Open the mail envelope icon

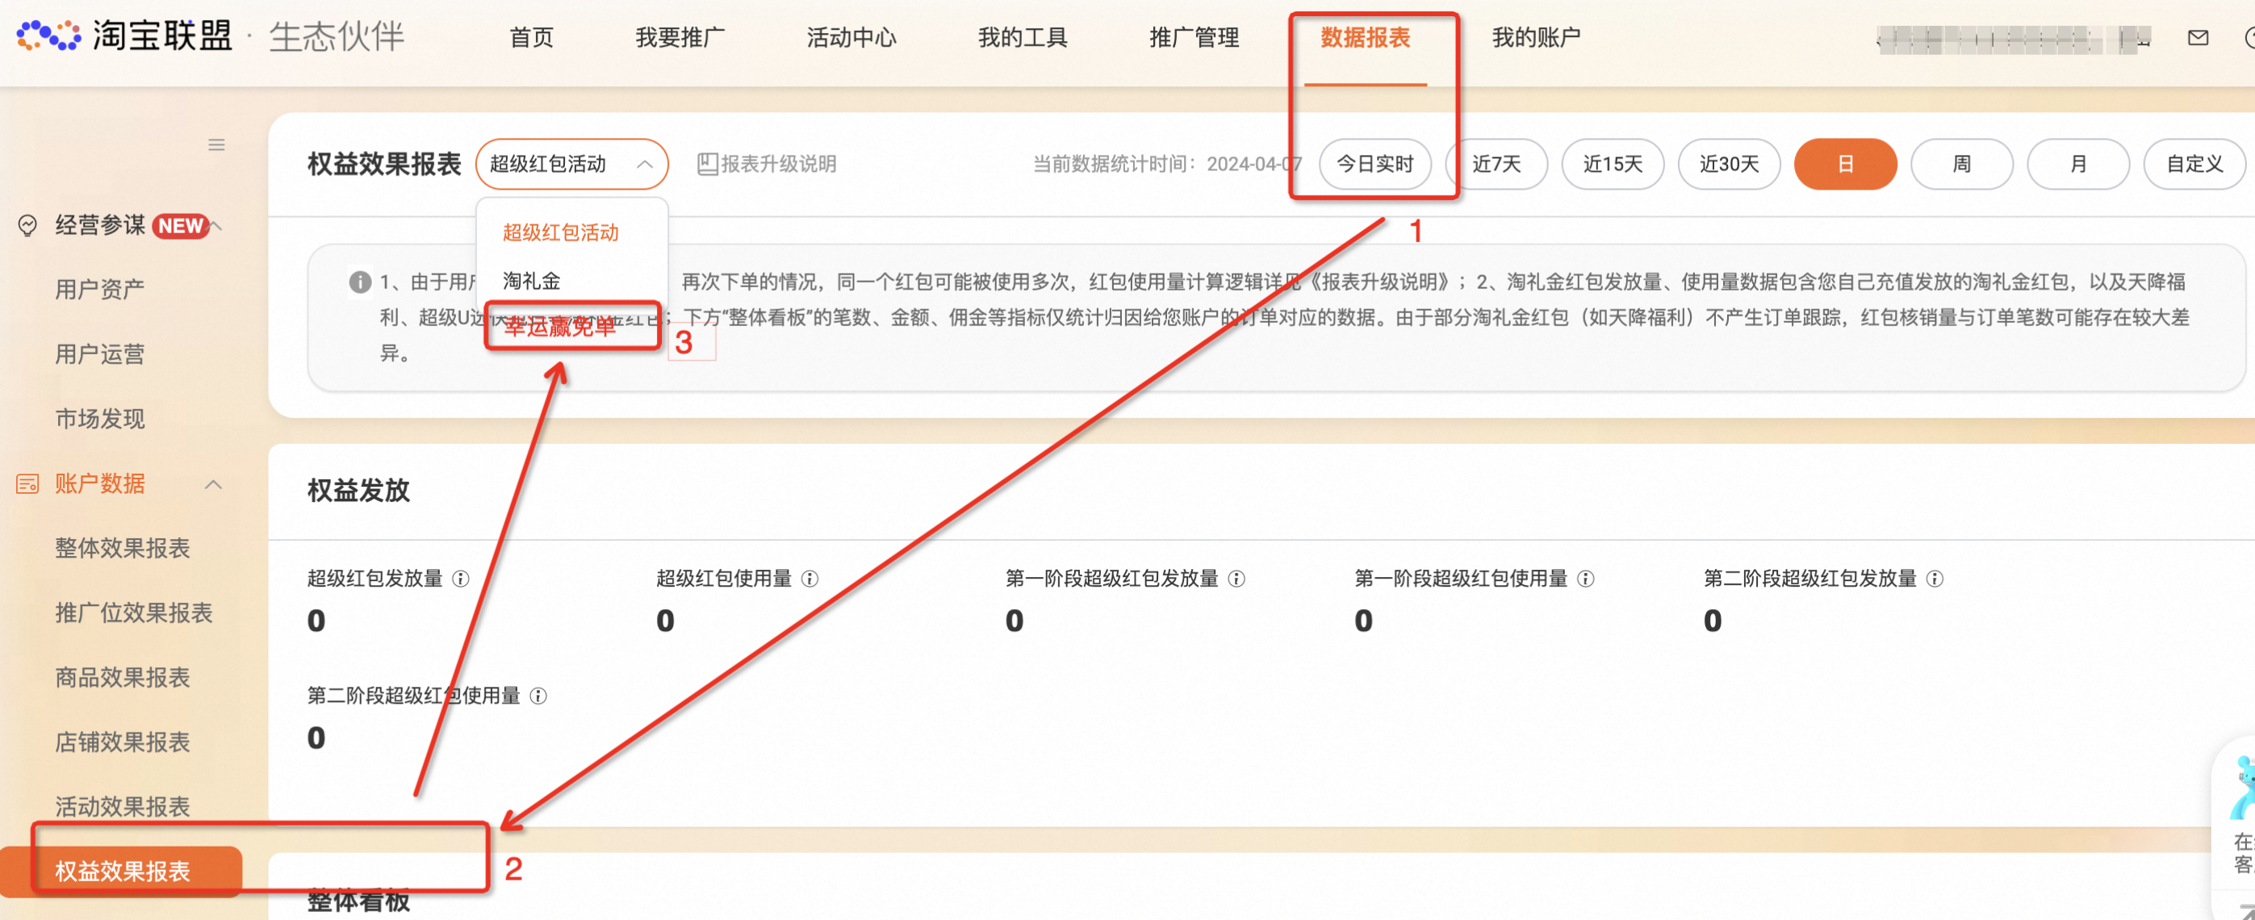pos(2197,38)
